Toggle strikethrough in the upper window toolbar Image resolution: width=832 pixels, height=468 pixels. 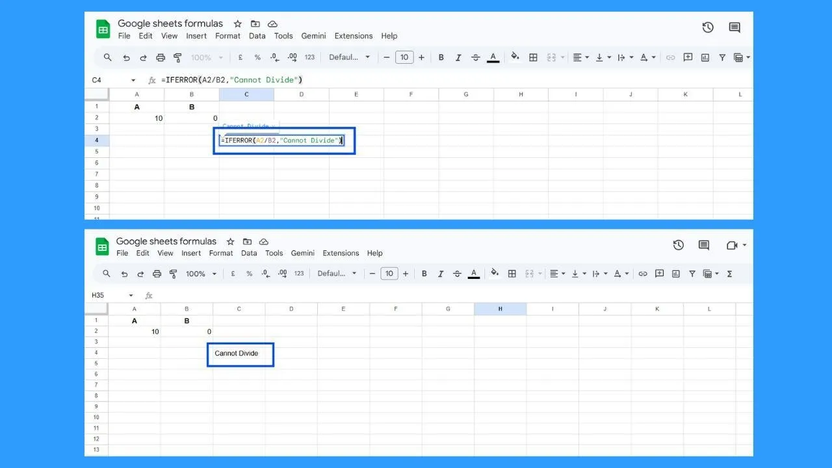pyautogui.click(x=475, y=57)
